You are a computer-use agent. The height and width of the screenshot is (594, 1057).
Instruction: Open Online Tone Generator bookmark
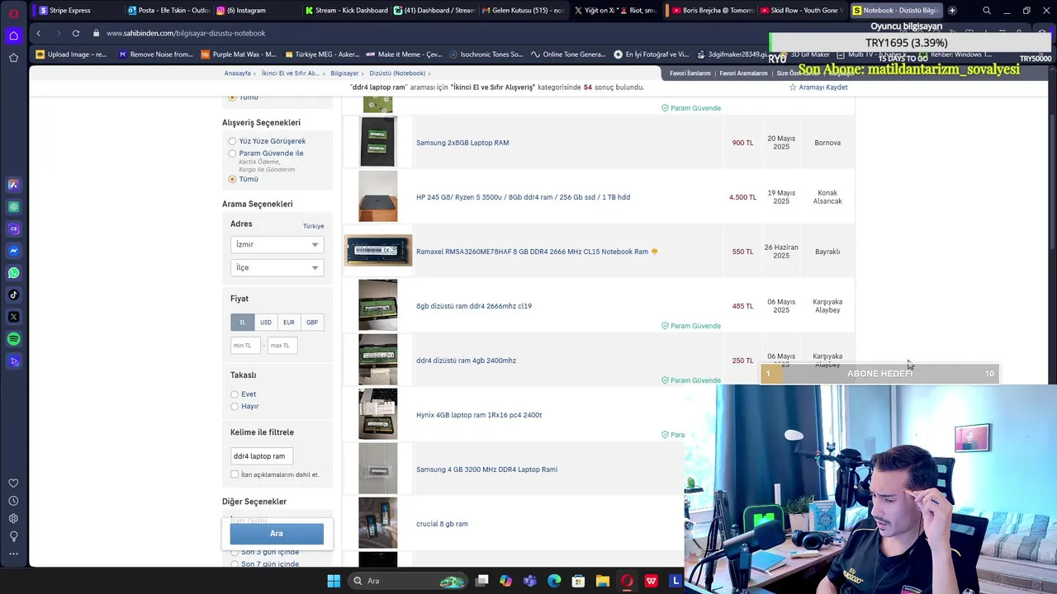click(569, 54)
